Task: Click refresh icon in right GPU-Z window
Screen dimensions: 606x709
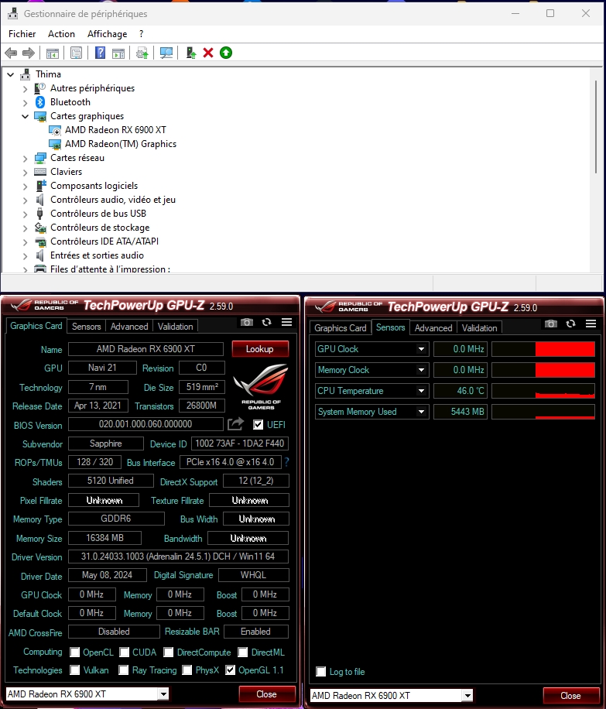Action: (571, 324)
